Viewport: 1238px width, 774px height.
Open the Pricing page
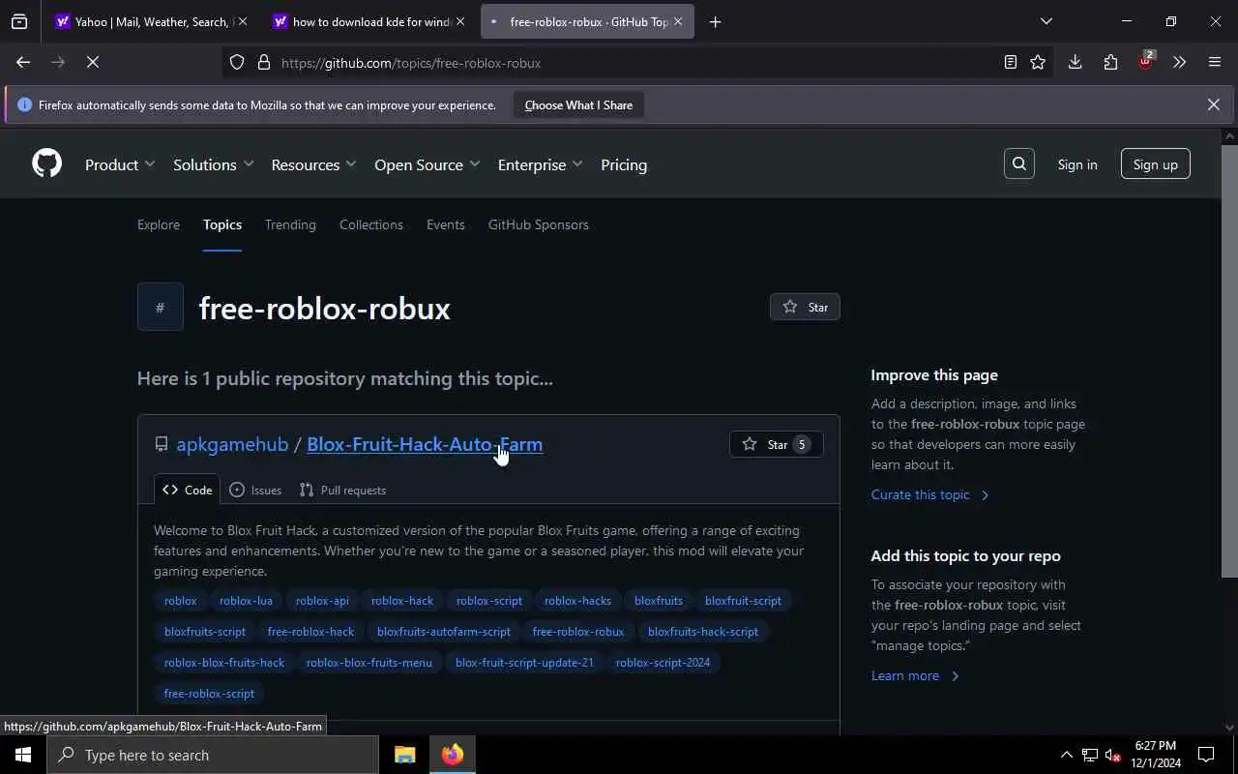coord(624,164)
